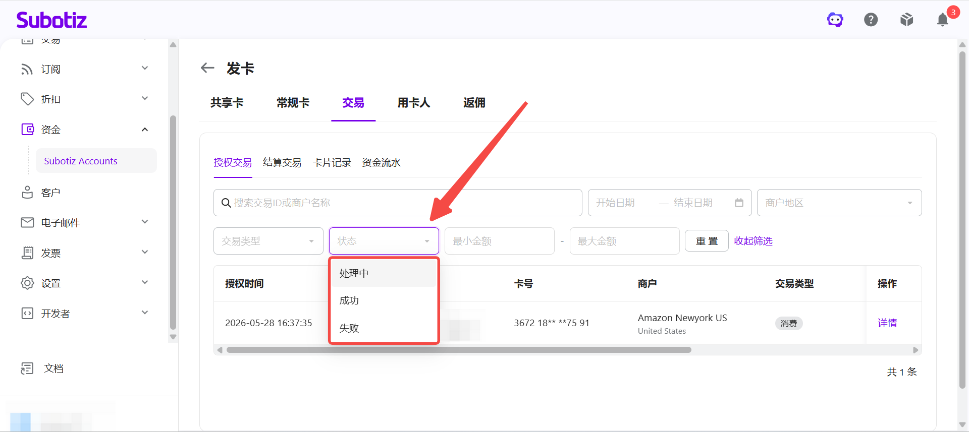The image size is (969, 432).
Task: Open 详情 for the Amazon transaction
Action: pyautogui.click(x=887, y=323)
